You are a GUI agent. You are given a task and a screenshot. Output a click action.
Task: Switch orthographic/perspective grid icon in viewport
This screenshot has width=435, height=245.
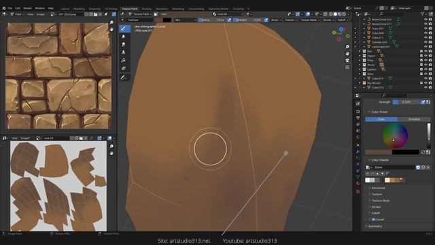pos(347,67)
